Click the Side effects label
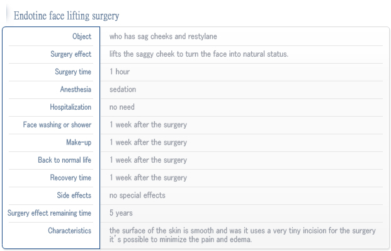Image resolution: width=391 pixels, height=251 pixels. tap(74, 196)
